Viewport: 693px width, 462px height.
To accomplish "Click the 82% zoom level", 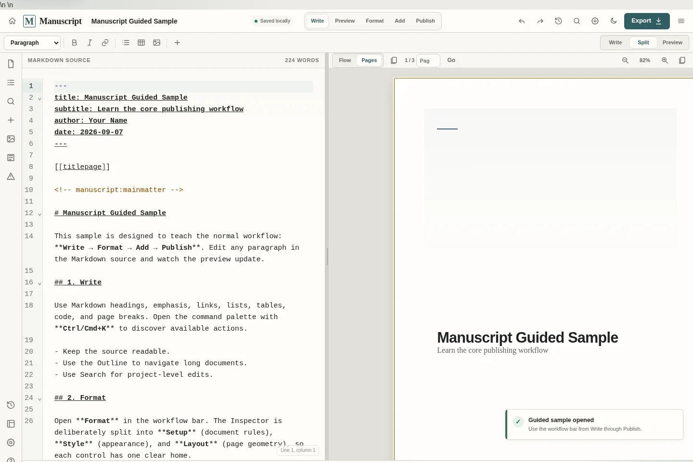I will click(x=645, y=61).
